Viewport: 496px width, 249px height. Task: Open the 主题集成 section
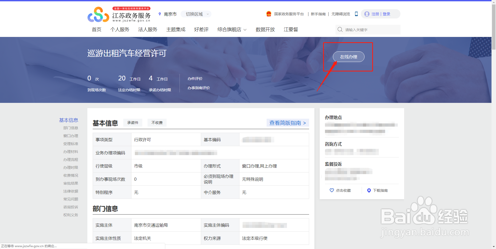[176, 30]
